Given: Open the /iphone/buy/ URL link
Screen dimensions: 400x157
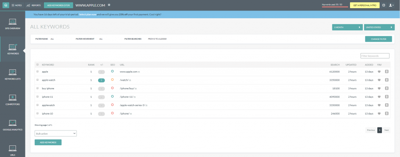Looking at the screenshot, I should pyautogui.click(x=127, y=88).
